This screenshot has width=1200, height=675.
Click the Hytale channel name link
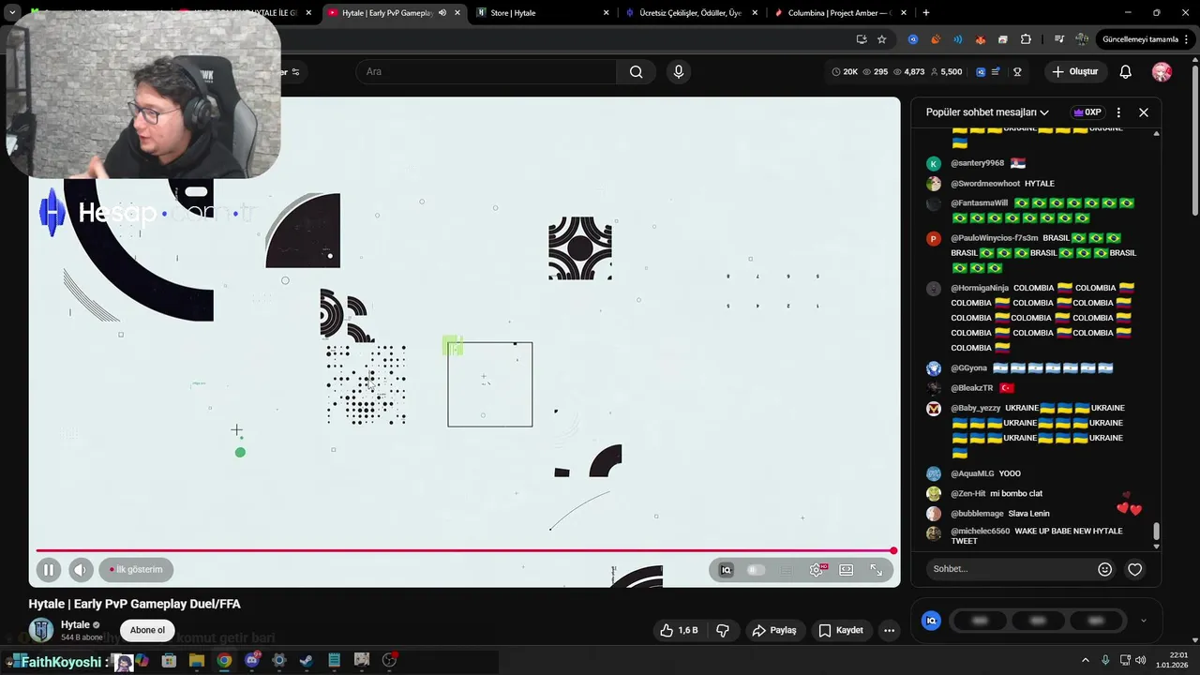point(75,624)
